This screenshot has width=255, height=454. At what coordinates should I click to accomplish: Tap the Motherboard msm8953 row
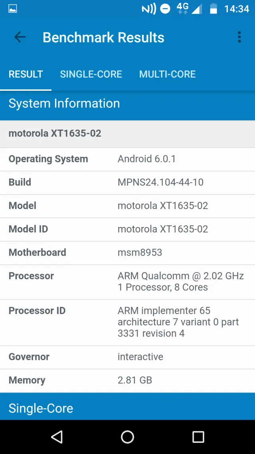click(127, 253)
